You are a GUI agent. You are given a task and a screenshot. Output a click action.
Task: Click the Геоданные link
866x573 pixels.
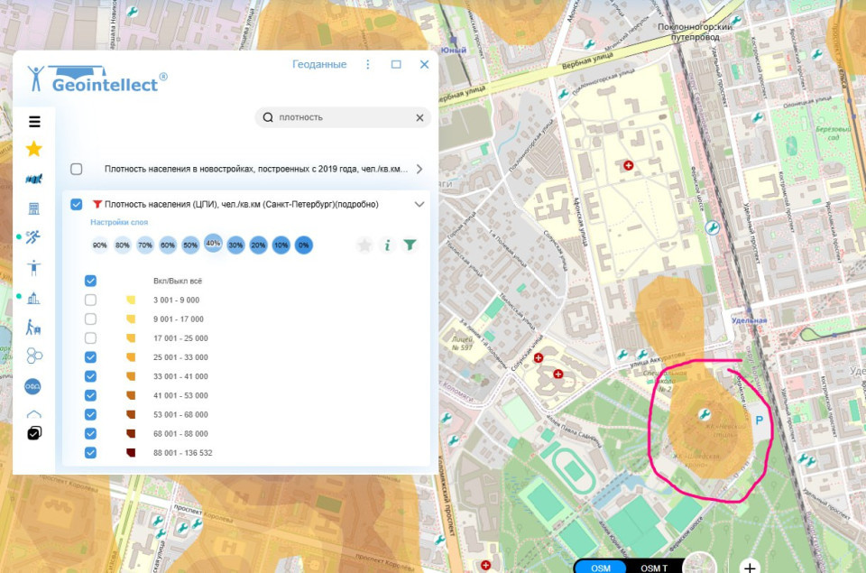[319, 65]
